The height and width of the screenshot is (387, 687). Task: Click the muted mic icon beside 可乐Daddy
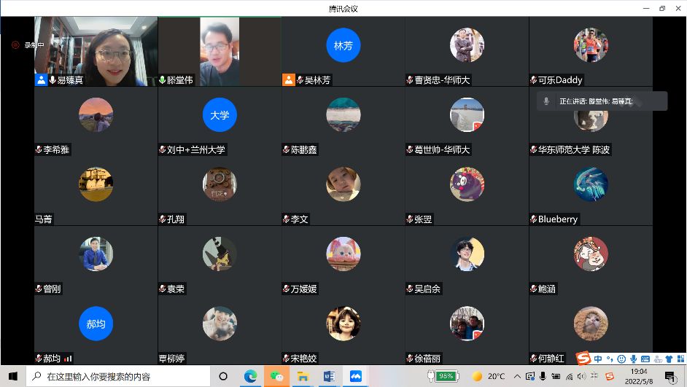(x=534, y=80)
